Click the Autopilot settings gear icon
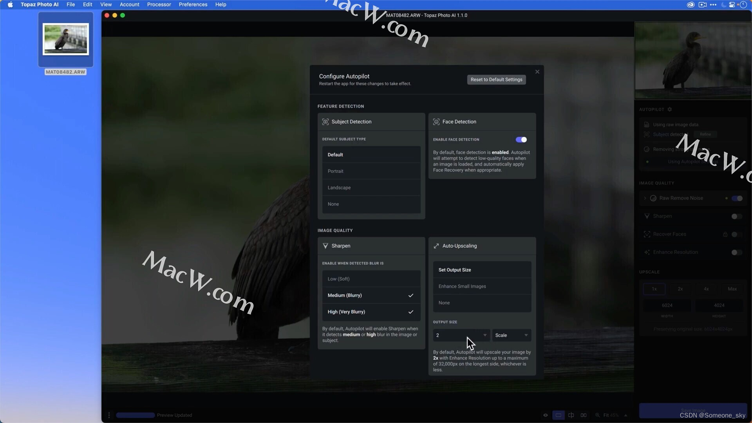This screenshot has width=752, height=423. 670,109
